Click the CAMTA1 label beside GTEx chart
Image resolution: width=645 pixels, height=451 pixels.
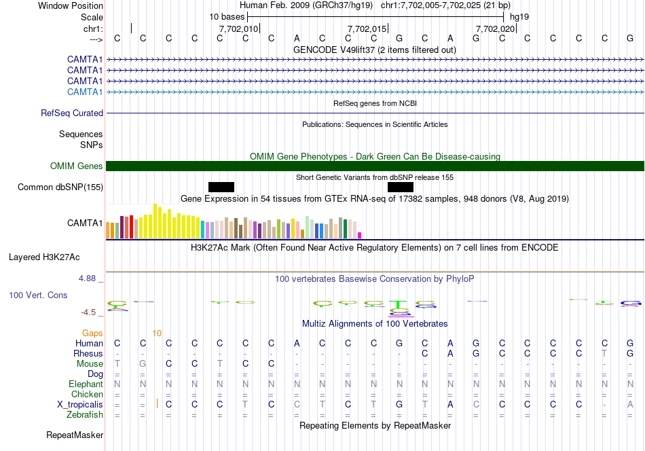[85, 223]
